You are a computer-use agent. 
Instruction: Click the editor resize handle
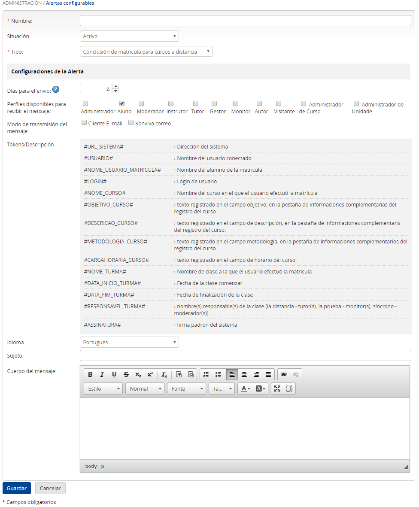[406, 467]
